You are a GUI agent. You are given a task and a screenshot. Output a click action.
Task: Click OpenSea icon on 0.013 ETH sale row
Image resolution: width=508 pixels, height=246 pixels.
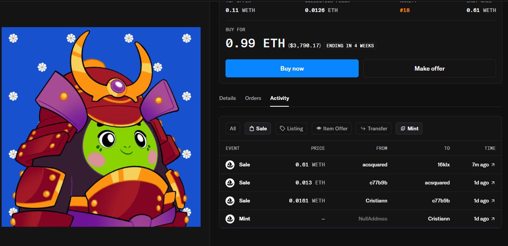230,183
